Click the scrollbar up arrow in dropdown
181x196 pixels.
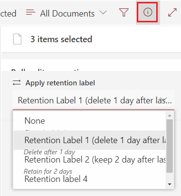tap(169, 115)
